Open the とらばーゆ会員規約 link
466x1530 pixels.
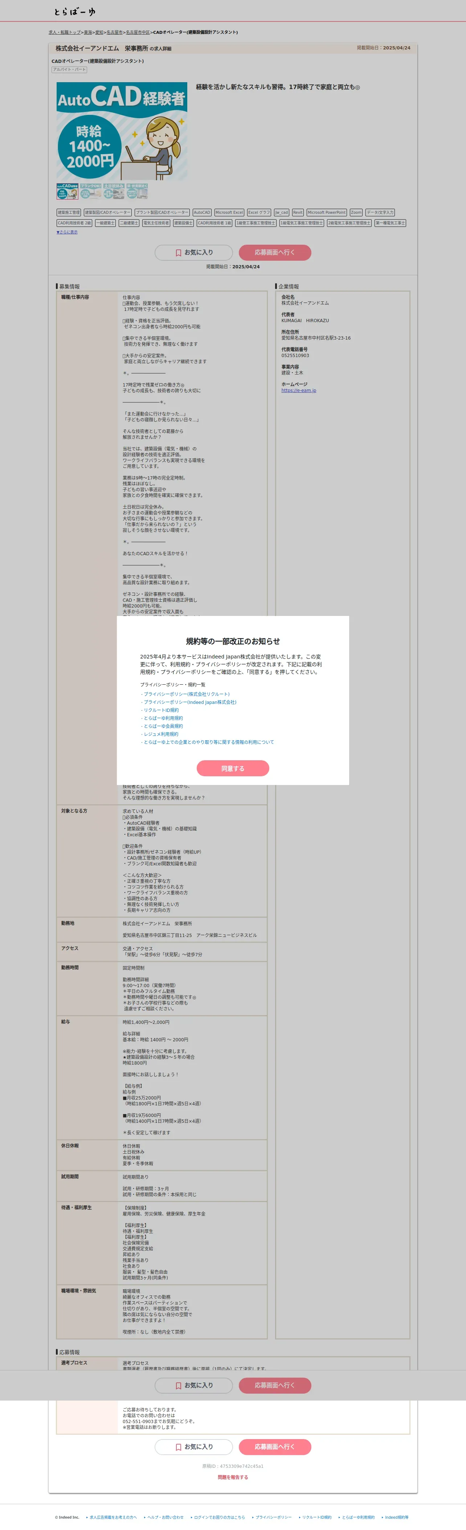click(163, 726)
